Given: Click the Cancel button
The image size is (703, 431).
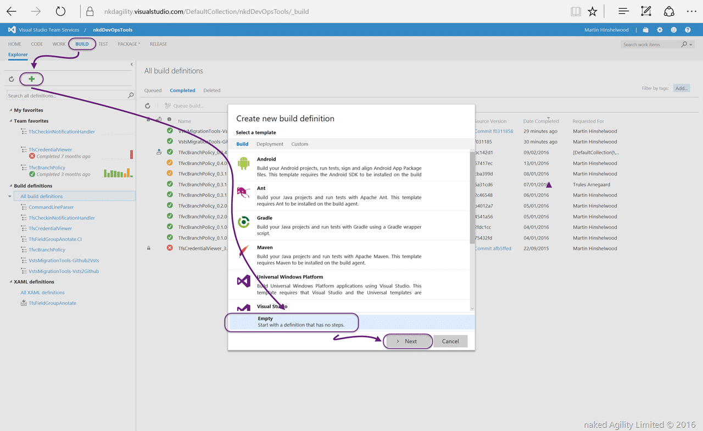Looking at the screenshot, I should (x=450, y=341).
